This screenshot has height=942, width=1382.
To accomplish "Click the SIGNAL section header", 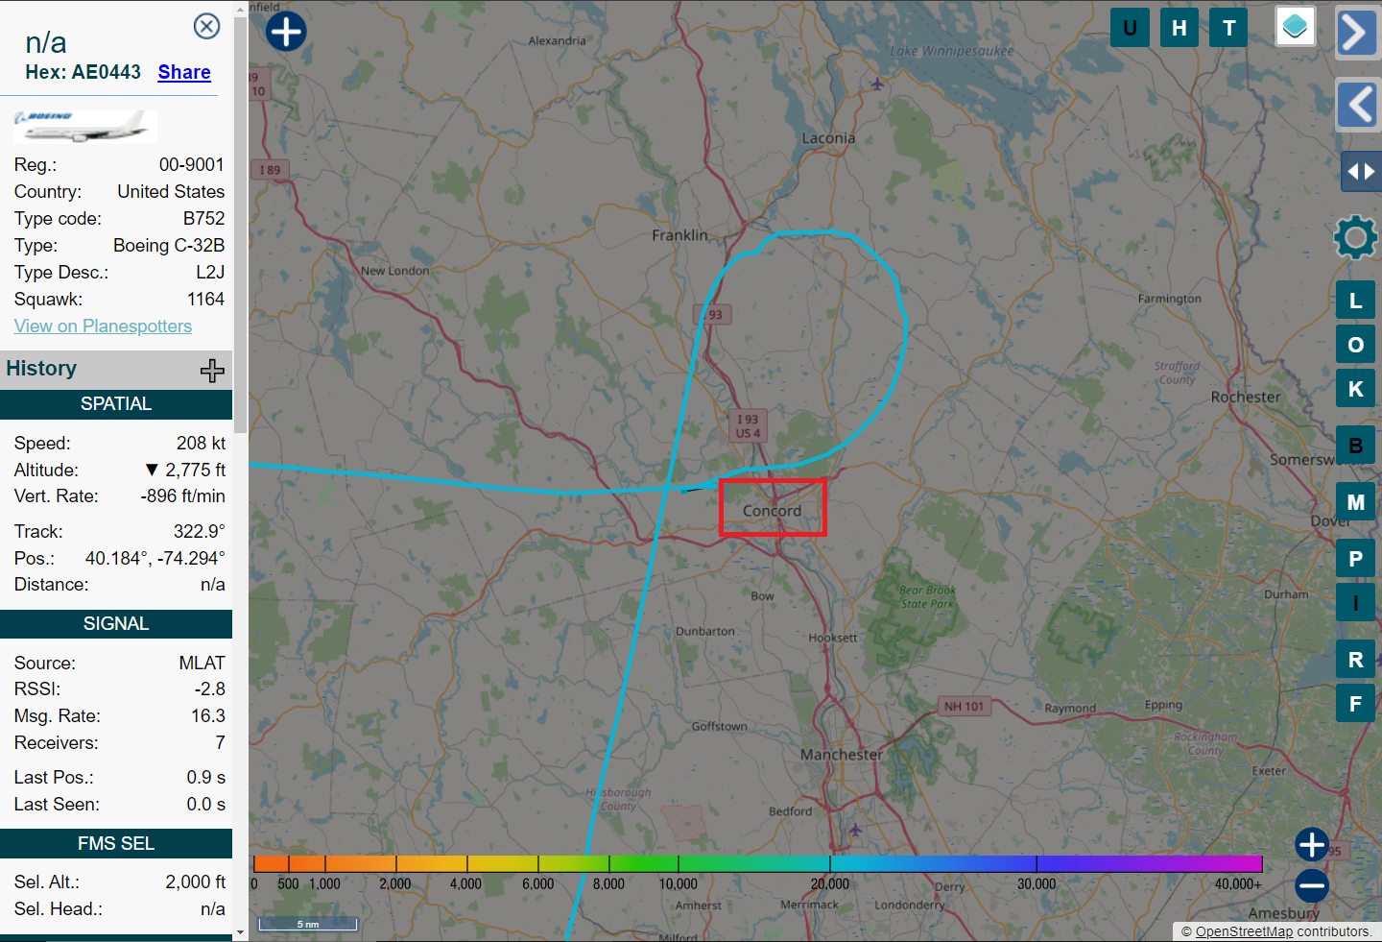I will (116, 624).
